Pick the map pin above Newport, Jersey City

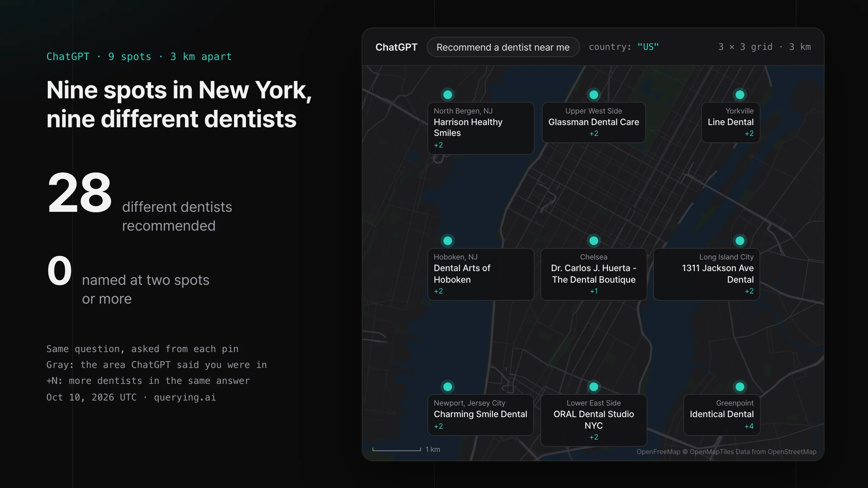click(448, 387)
